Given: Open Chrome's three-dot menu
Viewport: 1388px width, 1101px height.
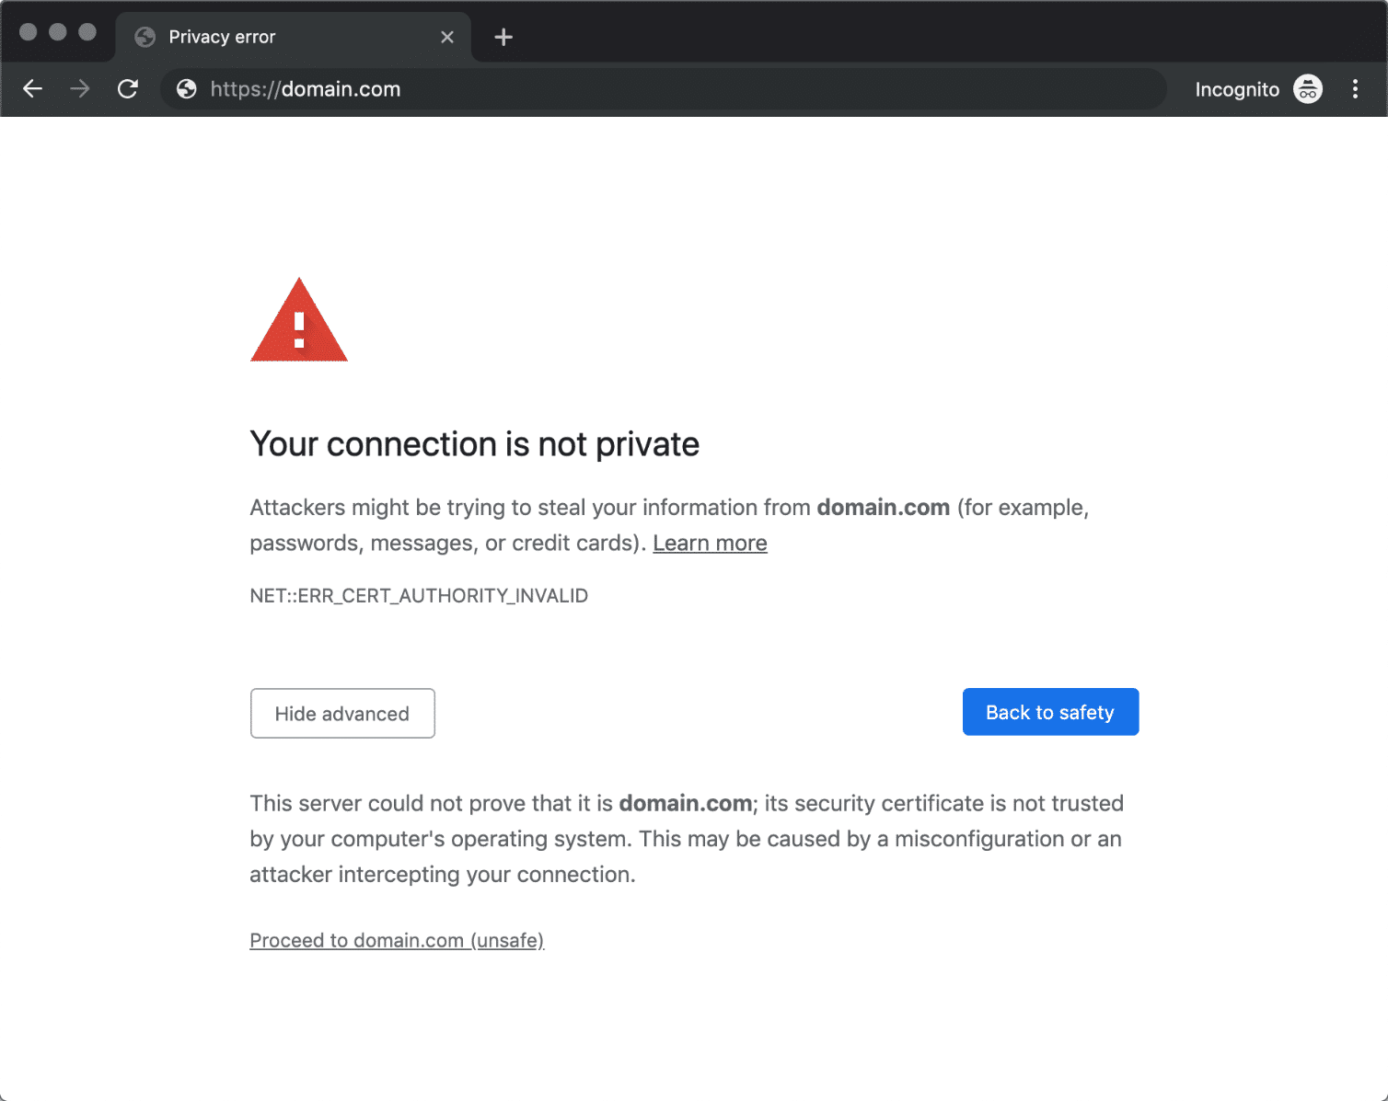Looking at the screenshot, I should click(x=1355, y=88).
